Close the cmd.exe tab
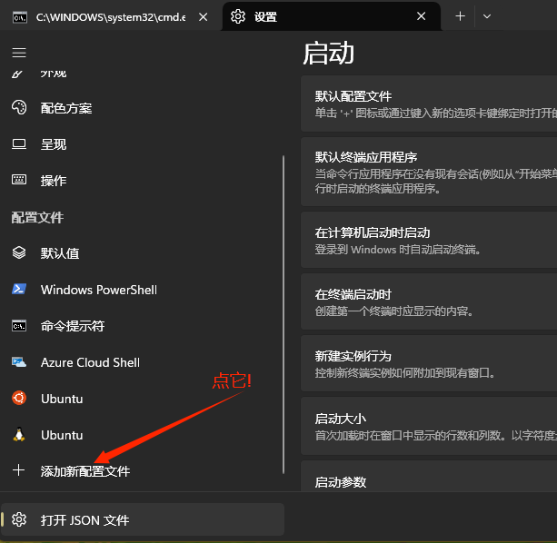Image resolution: width=557 pixels, height=543 pixels. coord(204,16)
